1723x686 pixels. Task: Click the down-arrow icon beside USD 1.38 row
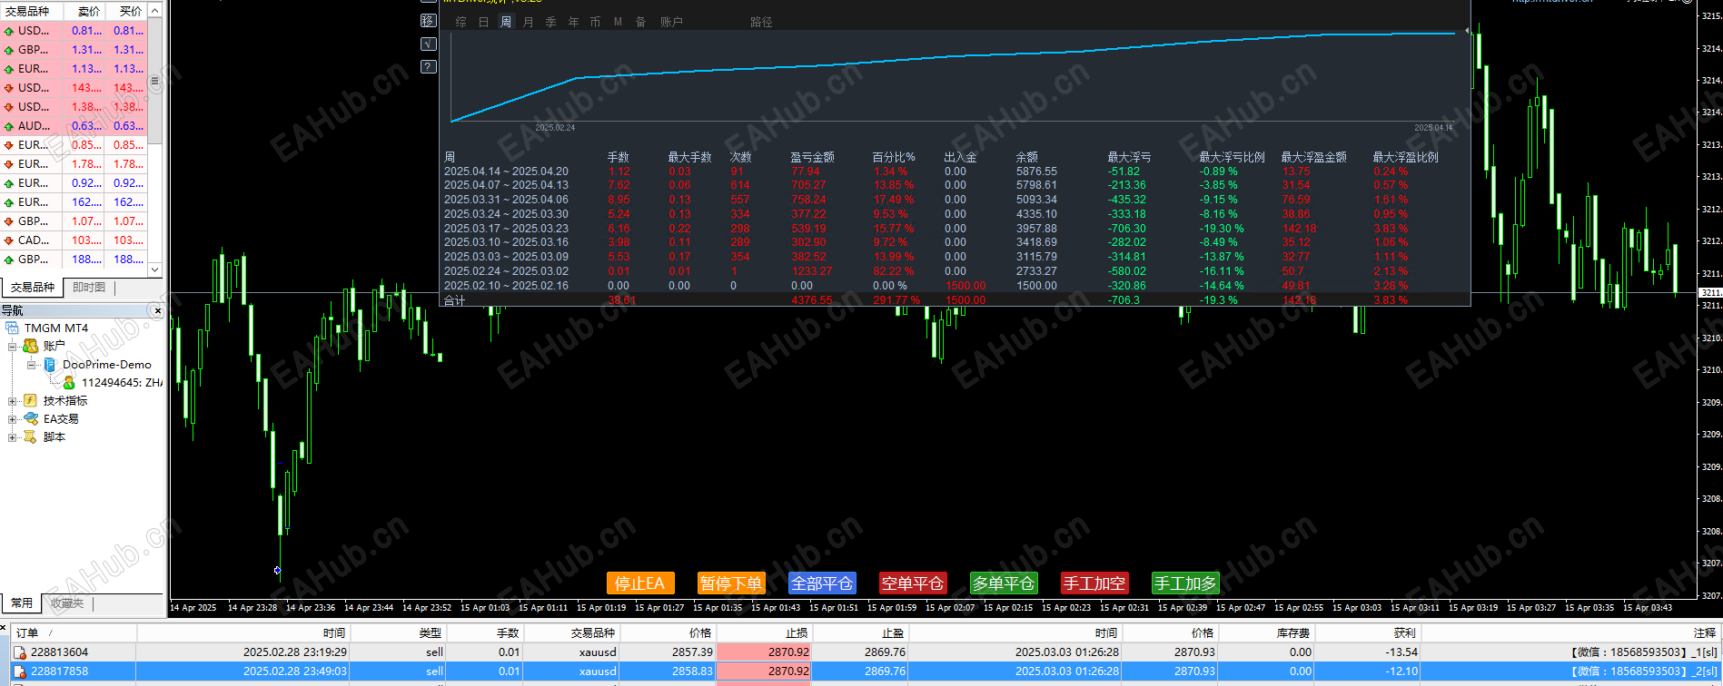point(9,107)
